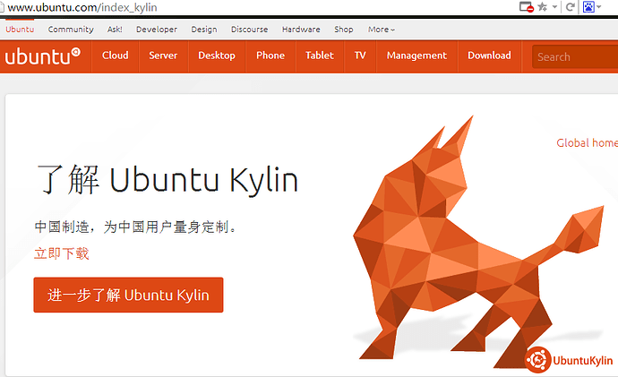The width and height of the screenshot is (618, 377).
Task: Click the 中国制造 tagline text
Action: click(x=135, y=227)
